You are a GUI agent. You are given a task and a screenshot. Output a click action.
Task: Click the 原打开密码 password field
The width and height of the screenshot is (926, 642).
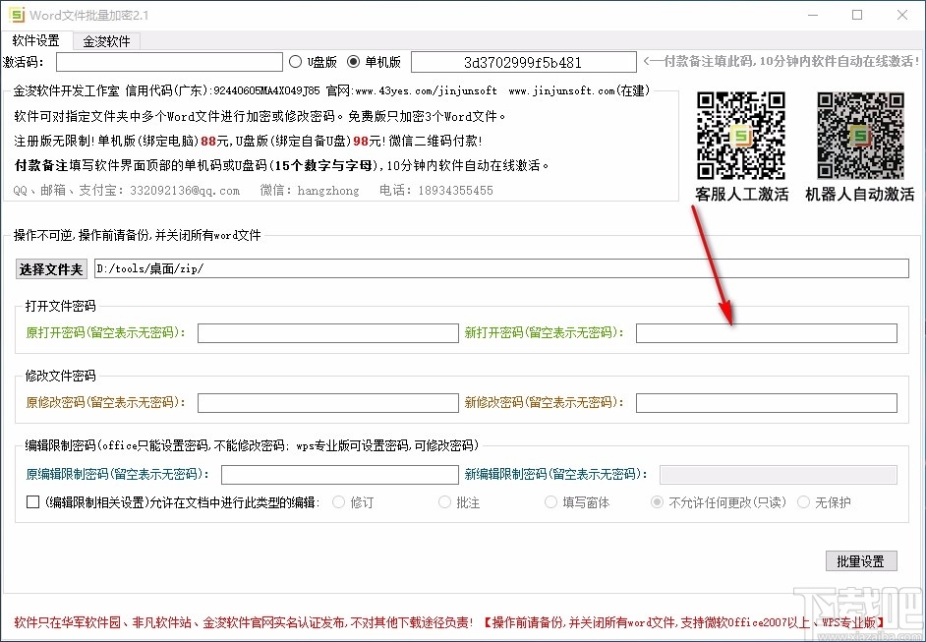(327, 332)
